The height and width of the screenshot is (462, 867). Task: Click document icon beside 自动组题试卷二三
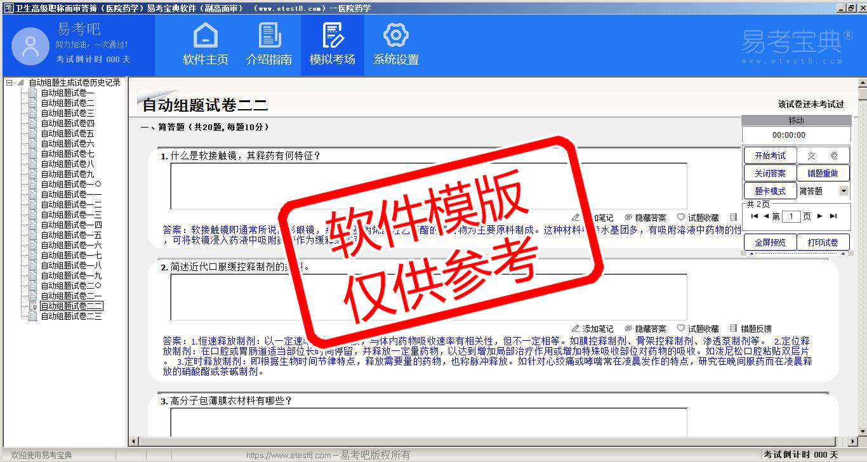(33, 316)
